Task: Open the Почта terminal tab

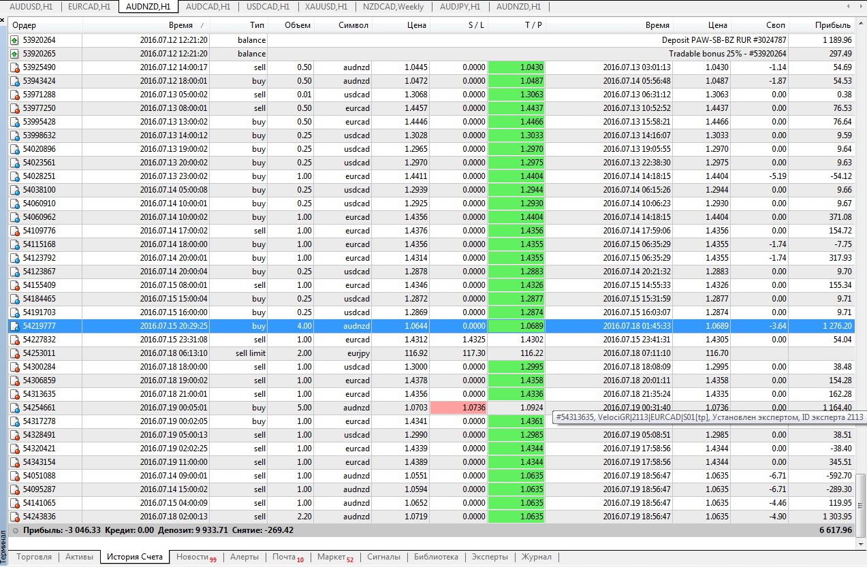Action: (288, 557)
